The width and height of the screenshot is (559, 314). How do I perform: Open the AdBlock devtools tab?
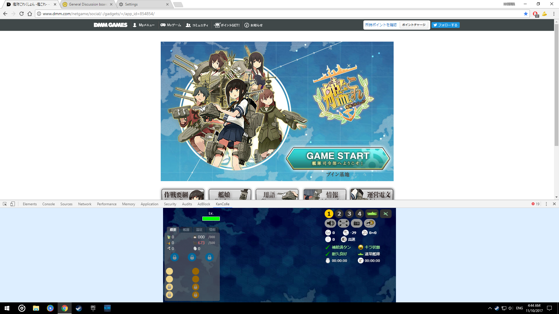[x=204, y=204]
